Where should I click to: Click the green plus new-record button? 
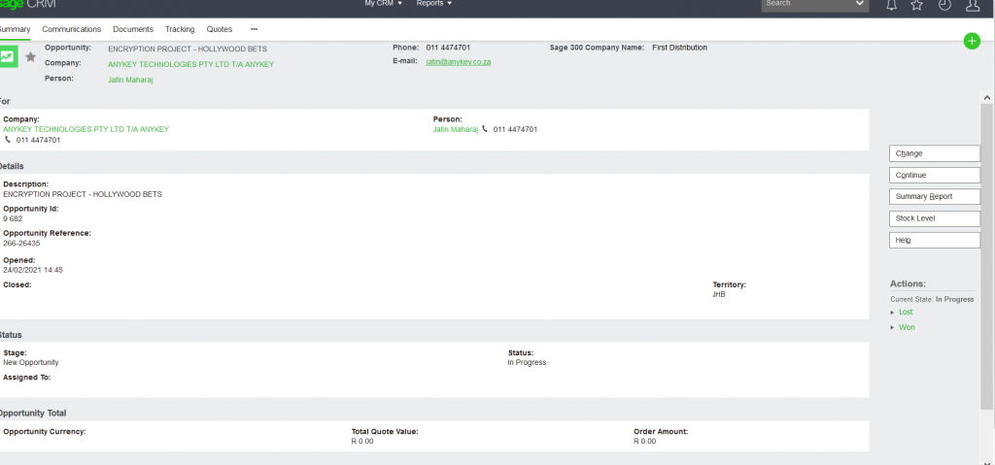coord(971,41)
